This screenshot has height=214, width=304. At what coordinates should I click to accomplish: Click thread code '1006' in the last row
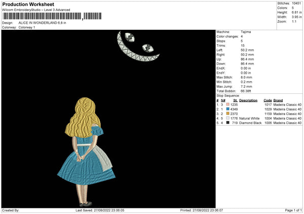[x=268, y=123]
